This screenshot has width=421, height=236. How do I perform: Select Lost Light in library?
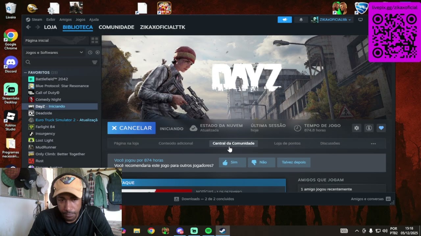[x=44, y=141]
